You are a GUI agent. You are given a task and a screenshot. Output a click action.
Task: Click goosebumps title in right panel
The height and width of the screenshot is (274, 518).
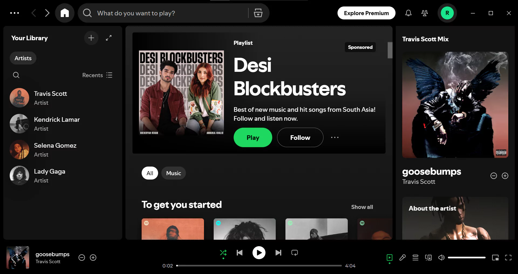click(x=432, y=171)
